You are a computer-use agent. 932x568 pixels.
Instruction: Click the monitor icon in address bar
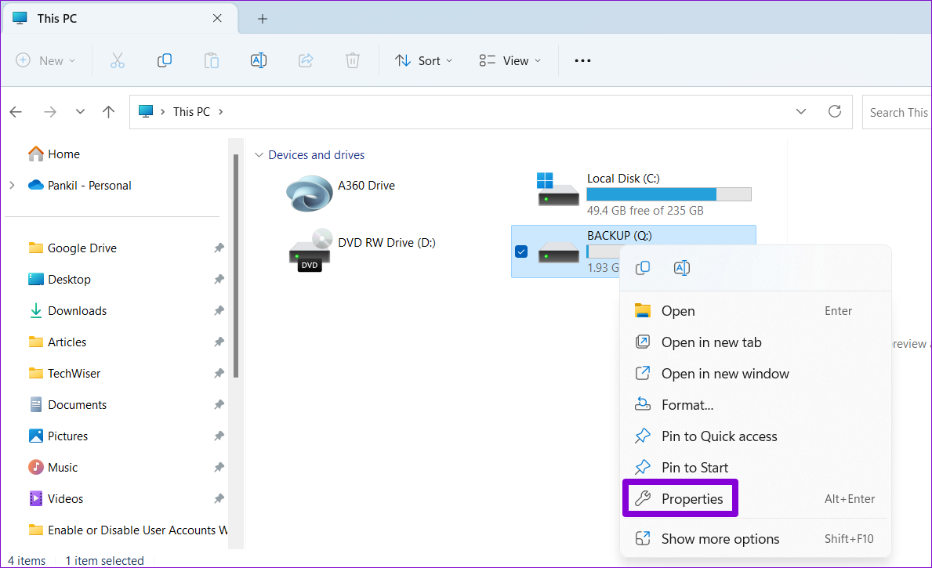point(146,112)
